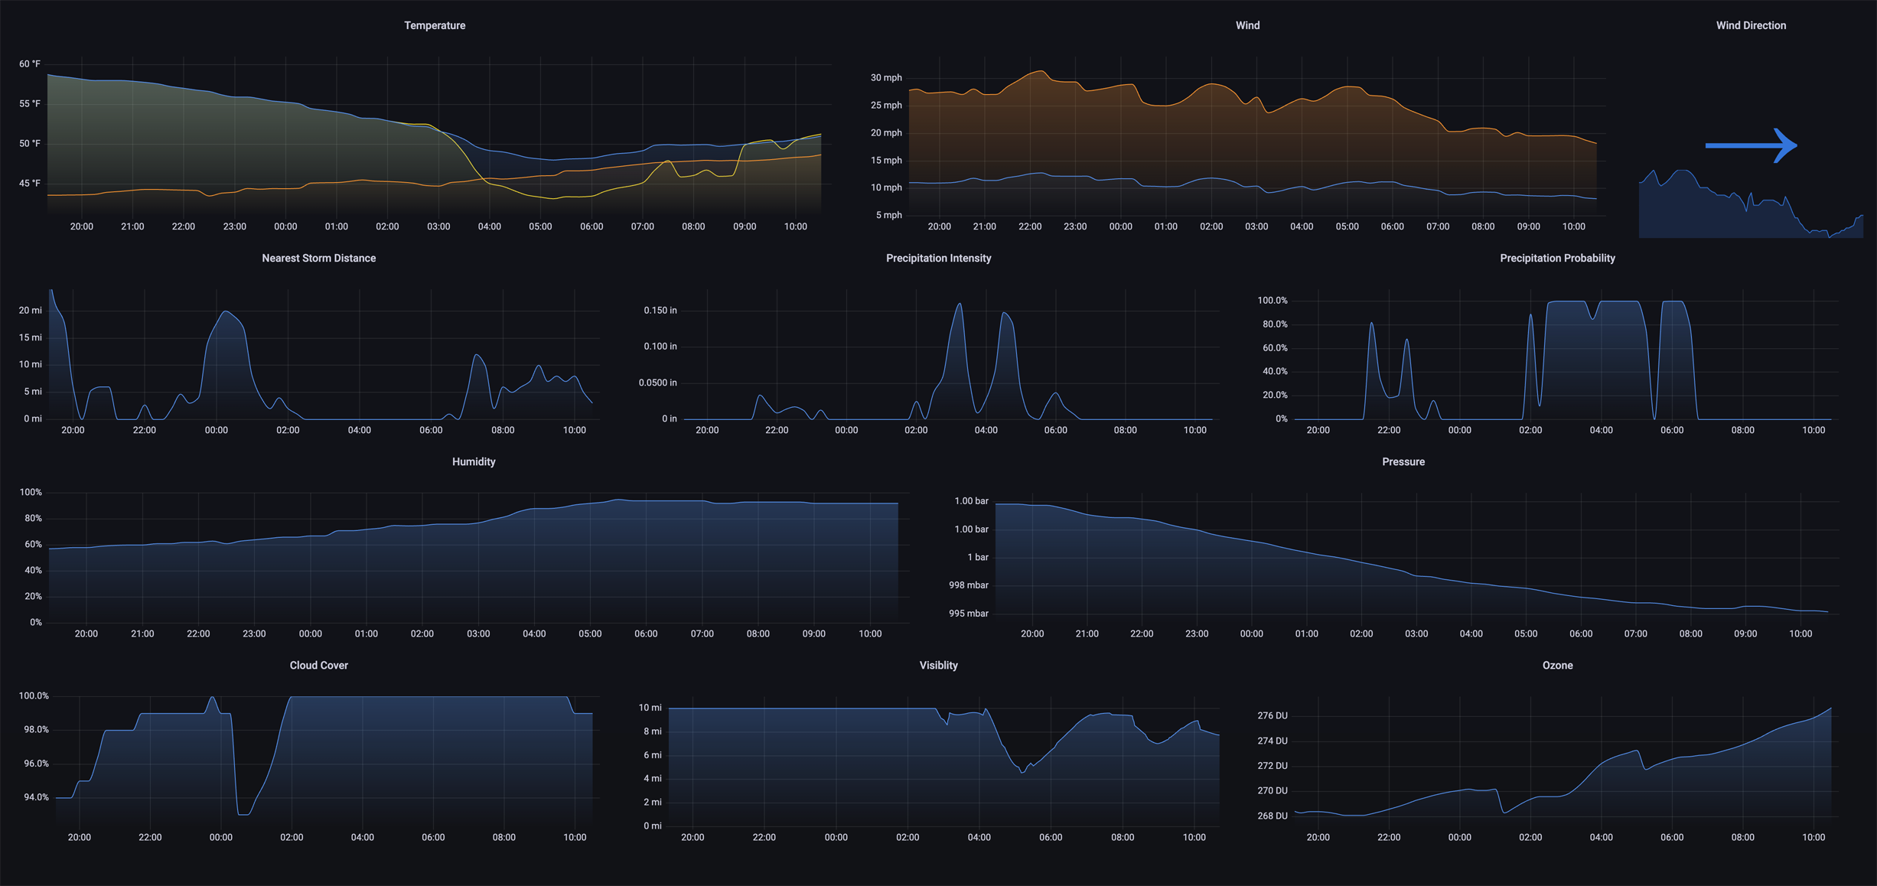Click the 20 mi Storm Distance label
The image size is (1877, 886).
pos(31,310)
